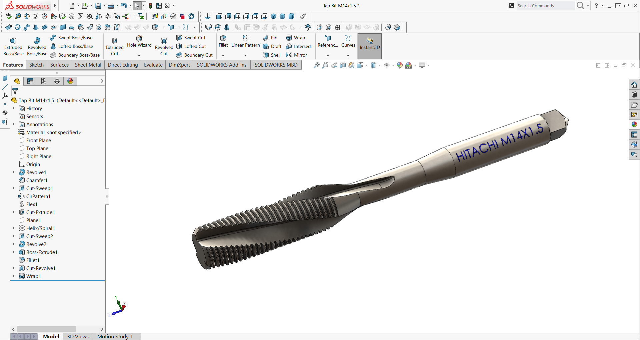Expand Helix/Spiral1 feature
This screenshot has width=640, height=340.
click(14, 228)
